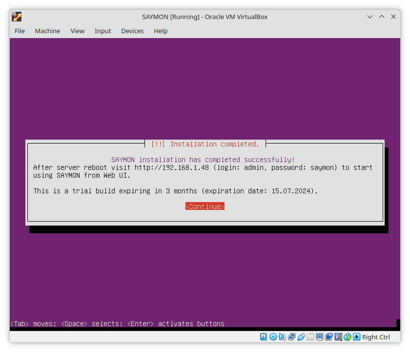Viewport: 410px width, 352px height.
Task: Click the Continue button in installer
Action: (205, 207)
